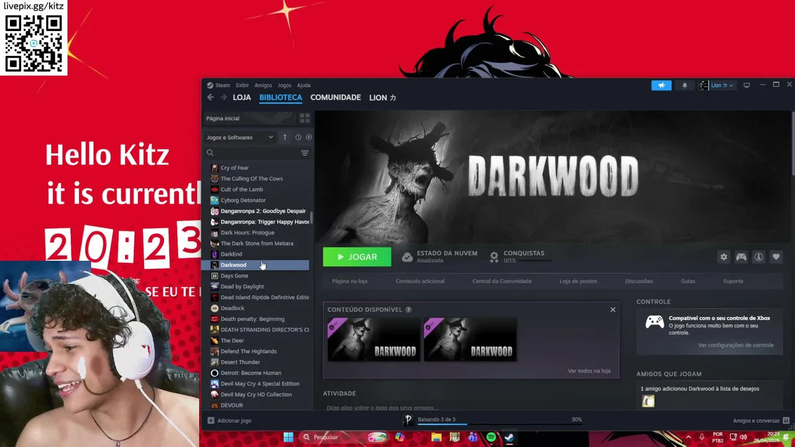
Task: Open controller configuration icon
Action: tap(741, 257)
